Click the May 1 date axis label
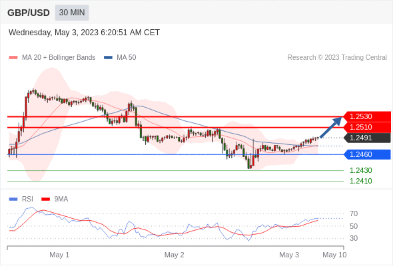The height and width of the screenshot is (266, 393). tap(59, 255)
